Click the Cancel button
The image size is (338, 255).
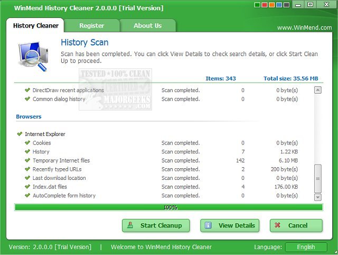(296, 225)
